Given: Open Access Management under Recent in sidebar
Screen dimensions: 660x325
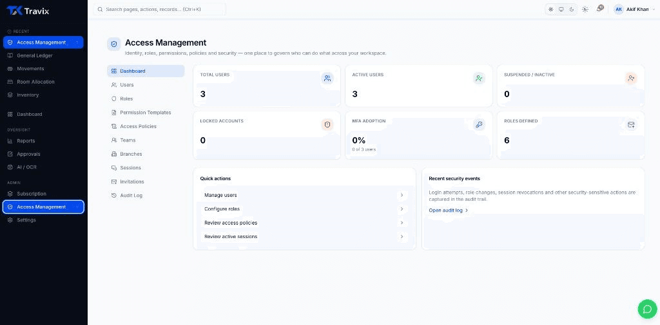Looking at the screenshot, I should pyautogui.click(x=43, y=42).
